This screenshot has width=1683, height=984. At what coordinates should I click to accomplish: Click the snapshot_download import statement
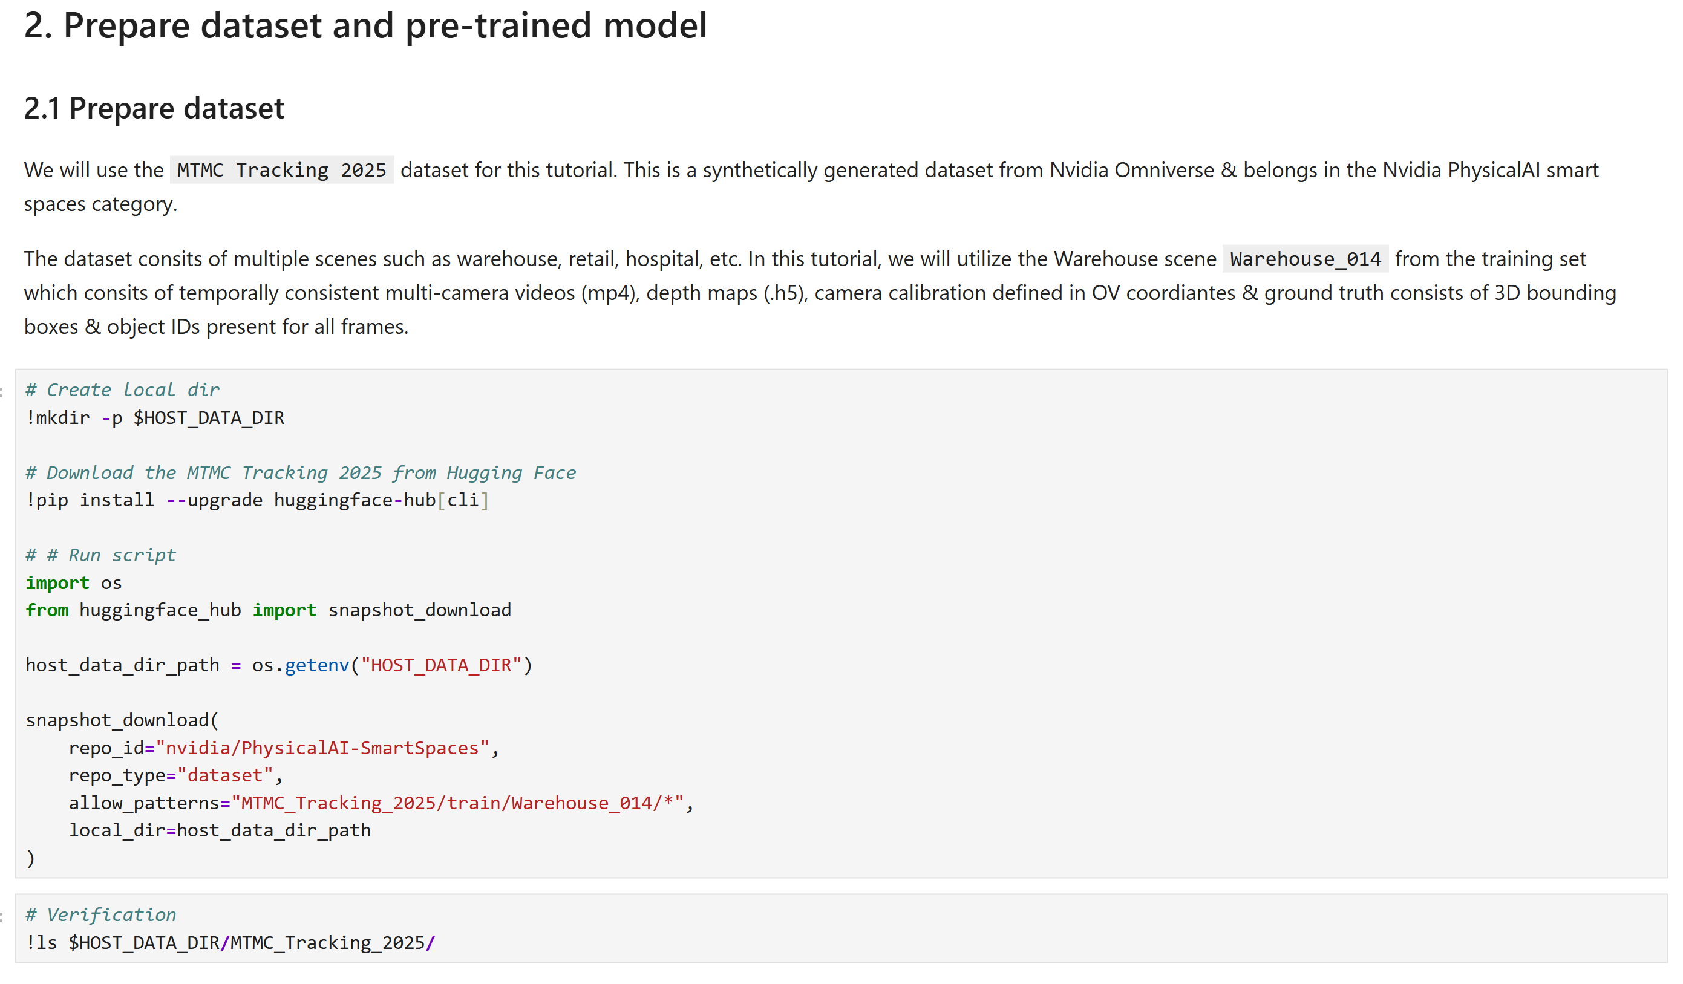click(269, 610)
